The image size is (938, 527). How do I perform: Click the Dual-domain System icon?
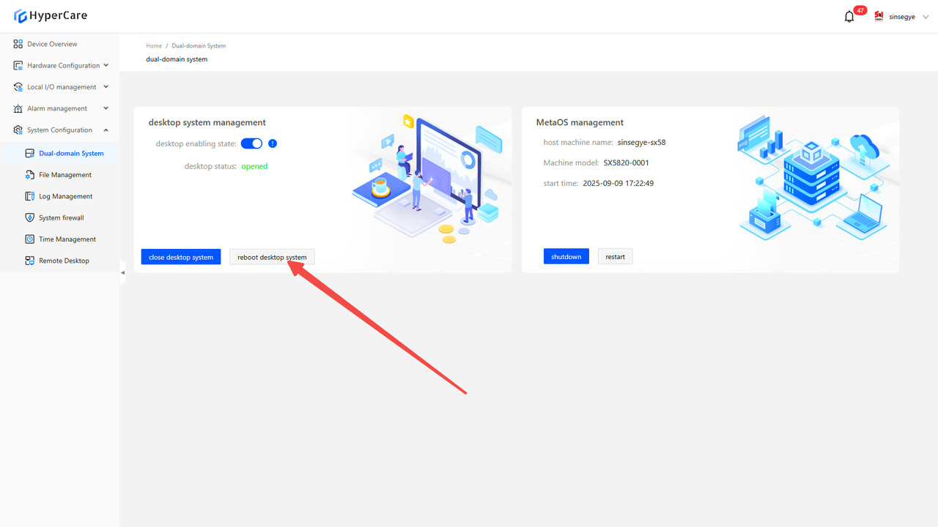click(30, 154)
